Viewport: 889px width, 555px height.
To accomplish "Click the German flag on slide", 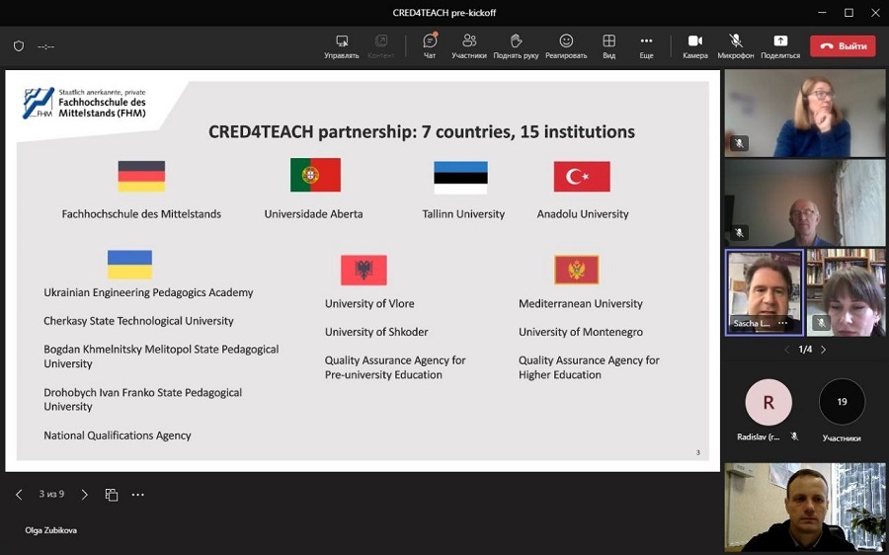I will click(x=141, y=177).
